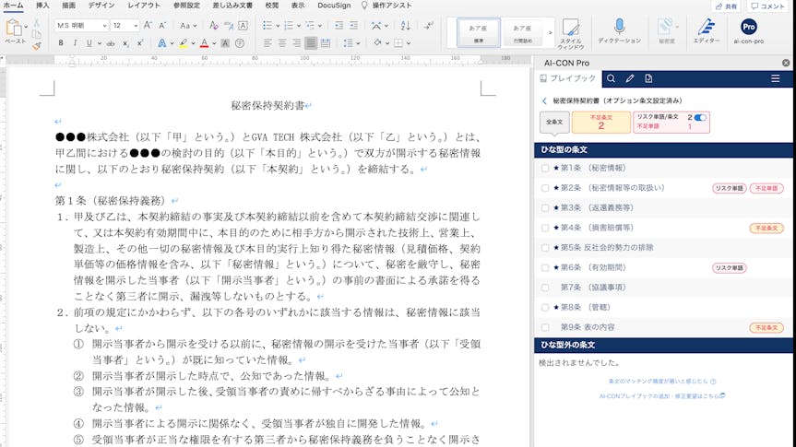Click the character shading icon
This screenshot has height=447, width=796.
pyautogui.click(x=225, y=43)
